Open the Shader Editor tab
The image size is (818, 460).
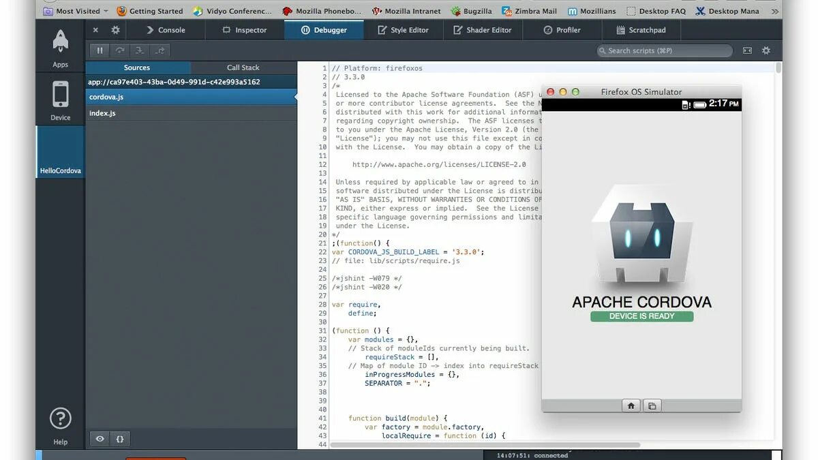pyautogui.click(x=483, y=30)
